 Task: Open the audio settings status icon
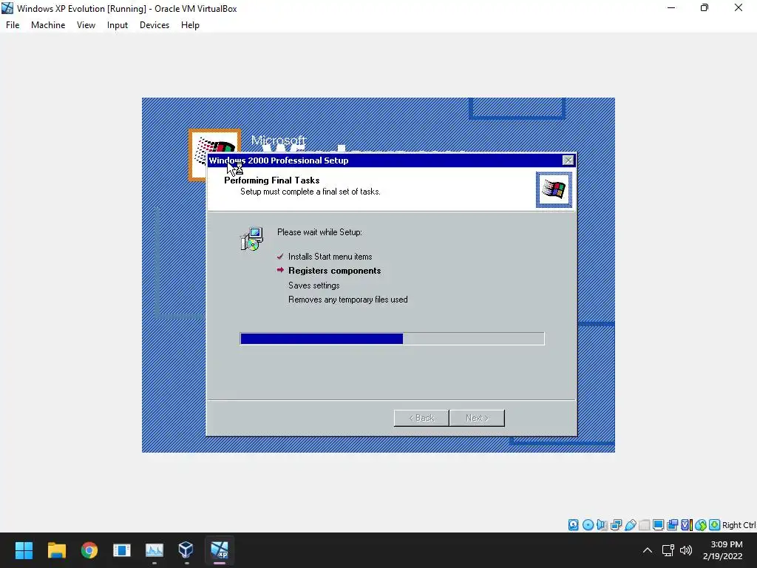(x=602, y=525)
